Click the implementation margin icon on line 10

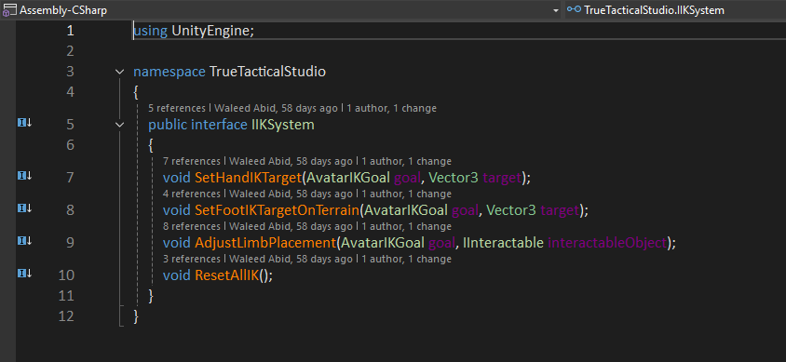25,274
